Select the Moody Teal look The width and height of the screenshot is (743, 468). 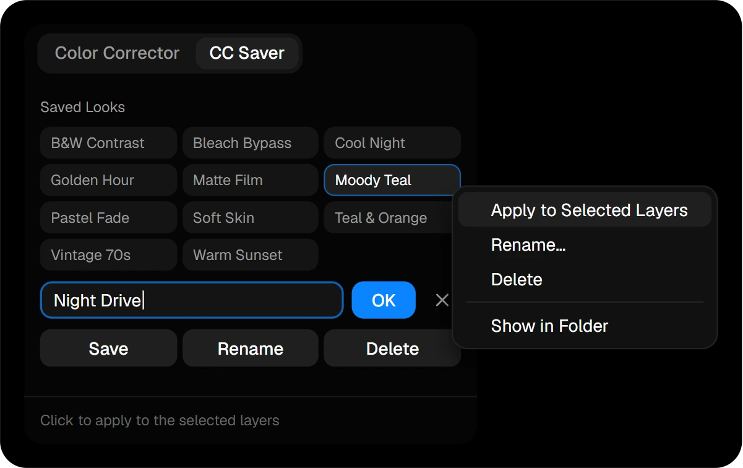coord(392,180)
